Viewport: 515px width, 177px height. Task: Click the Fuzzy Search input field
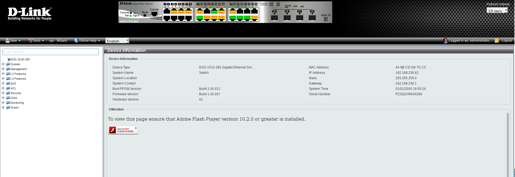point(51,52)
